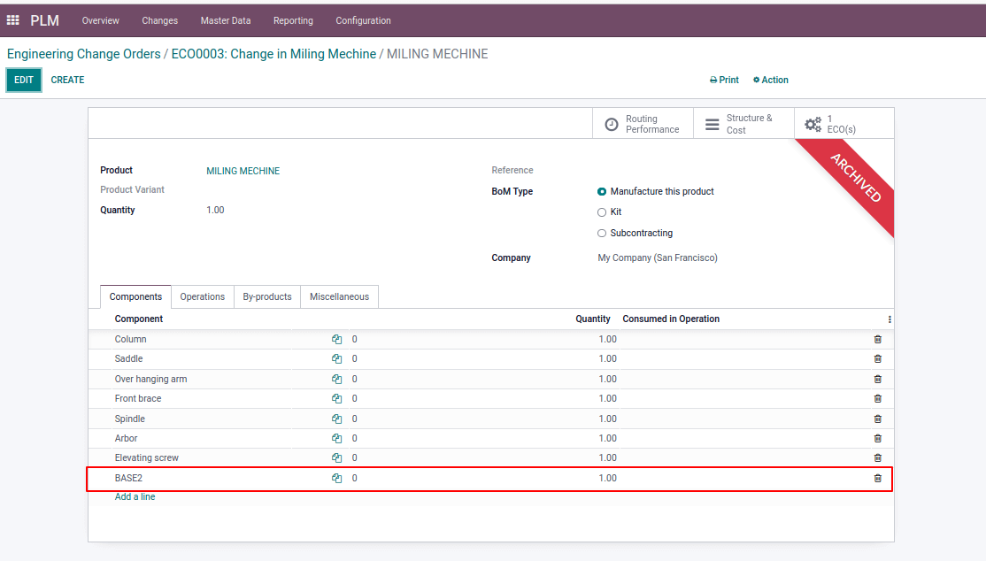Image resolution: width=986 pixels, height=561 pixels.
Task: Sort by Component column header
Action: click(139, 319)
